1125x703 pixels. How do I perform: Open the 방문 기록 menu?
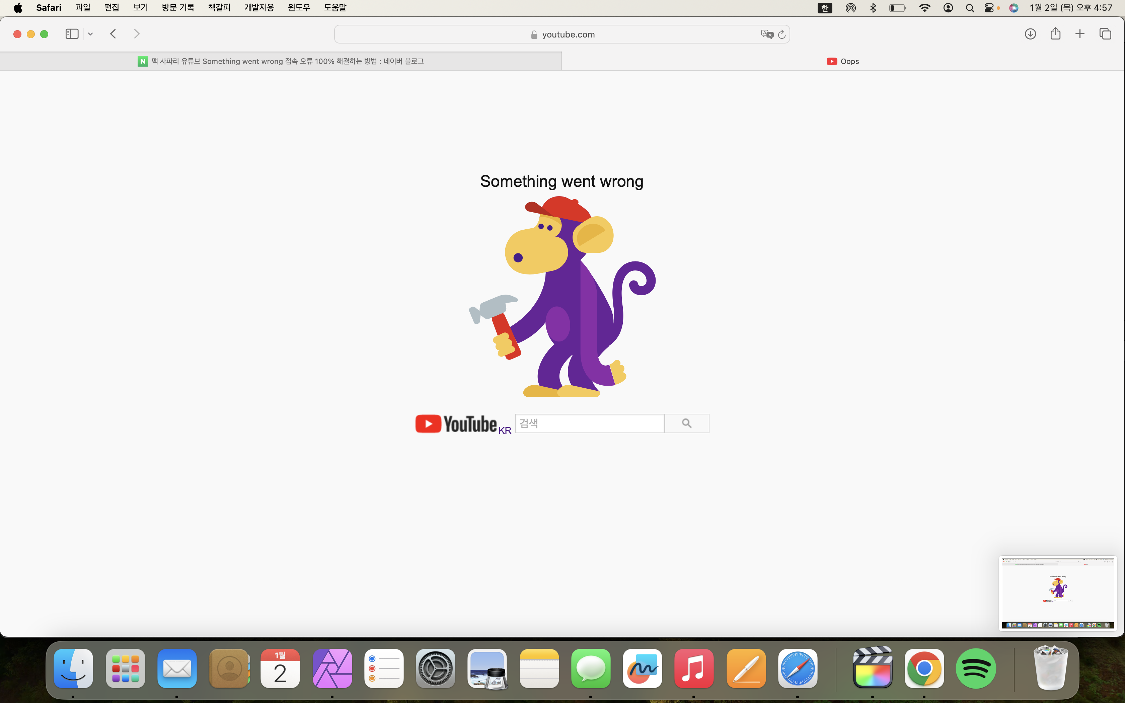(178, 8)
